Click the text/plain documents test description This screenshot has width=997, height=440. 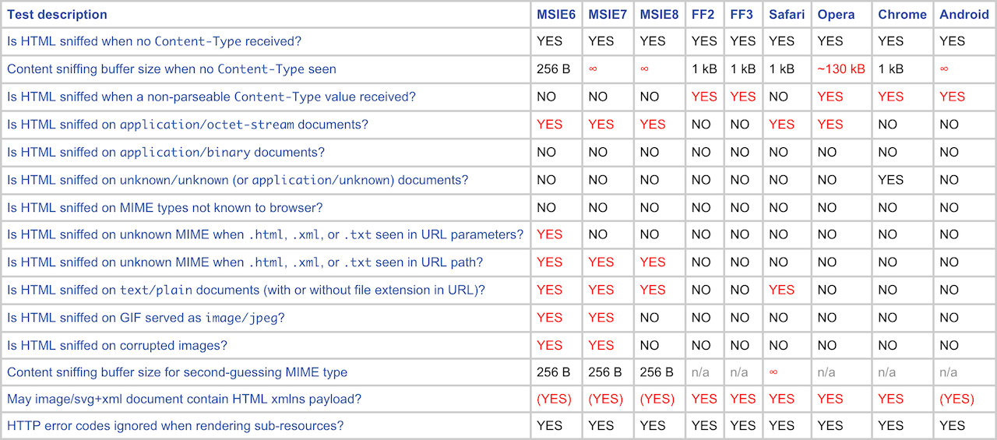tap(246, 290)
